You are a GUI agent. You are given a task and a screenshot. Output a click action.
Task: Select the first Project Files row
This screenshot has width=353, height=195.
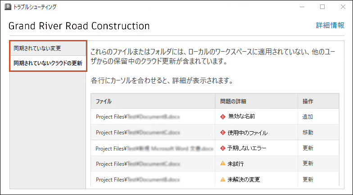coord(153,117)
